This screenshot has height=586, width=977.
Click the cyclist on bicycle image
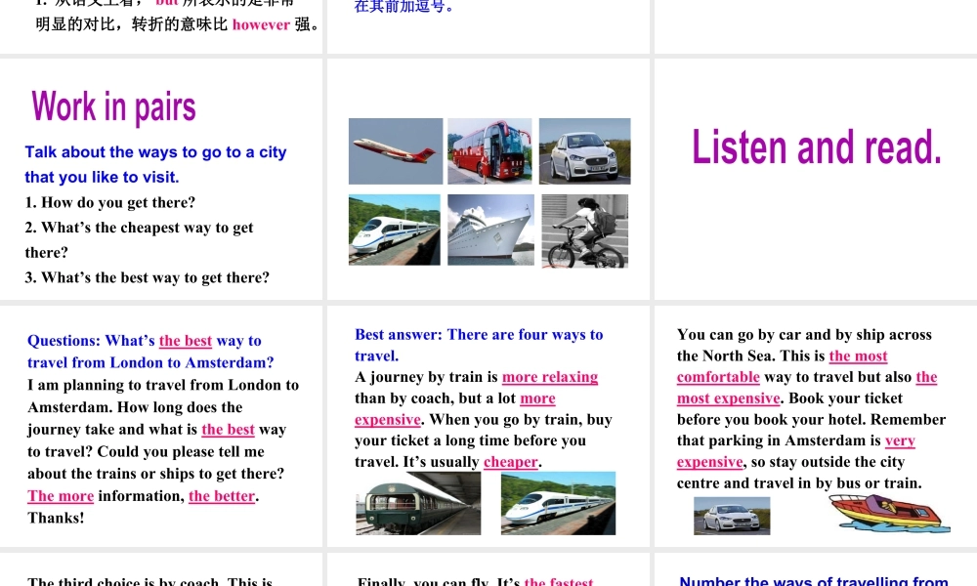[584, 231]
